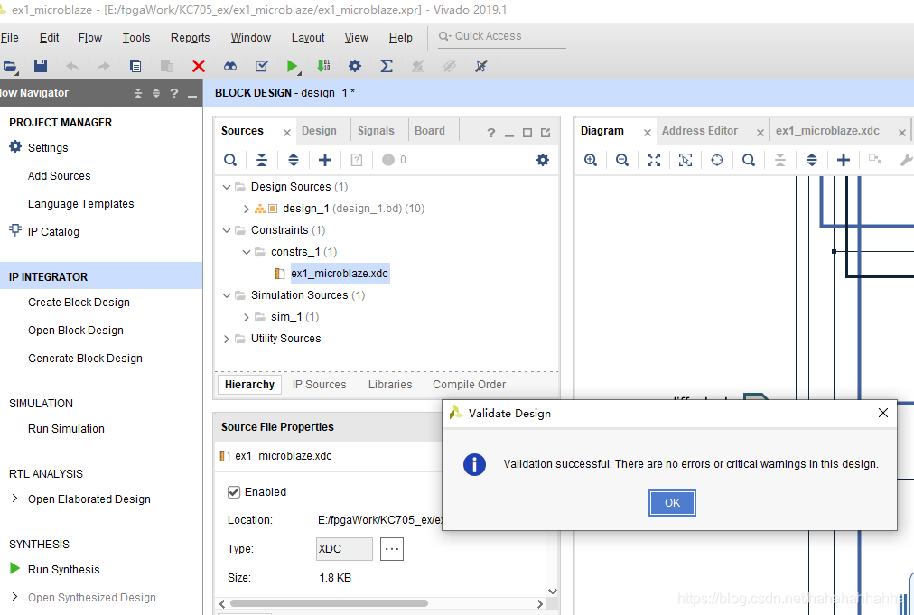Search sources with magnifier icon

point(230,160)
